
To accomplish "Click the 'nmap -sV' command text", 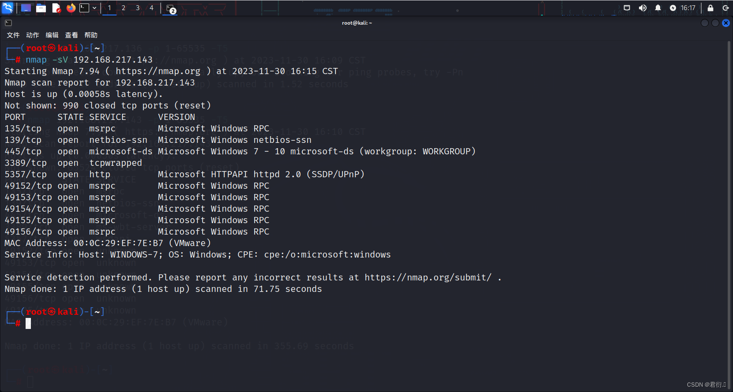I will [x=47, y=60].
